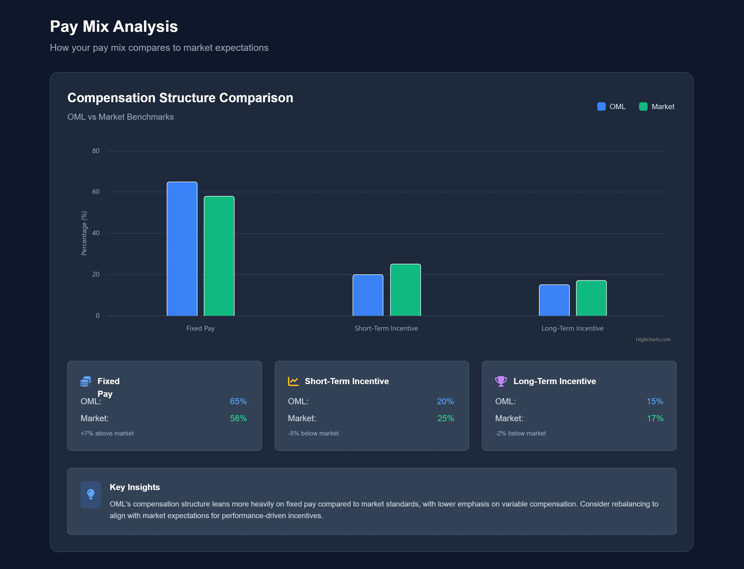Image resolution: width=744 pixels, height=569 pixels.
Task: Click the 65% OML value
Action: (x=238, y=401)
